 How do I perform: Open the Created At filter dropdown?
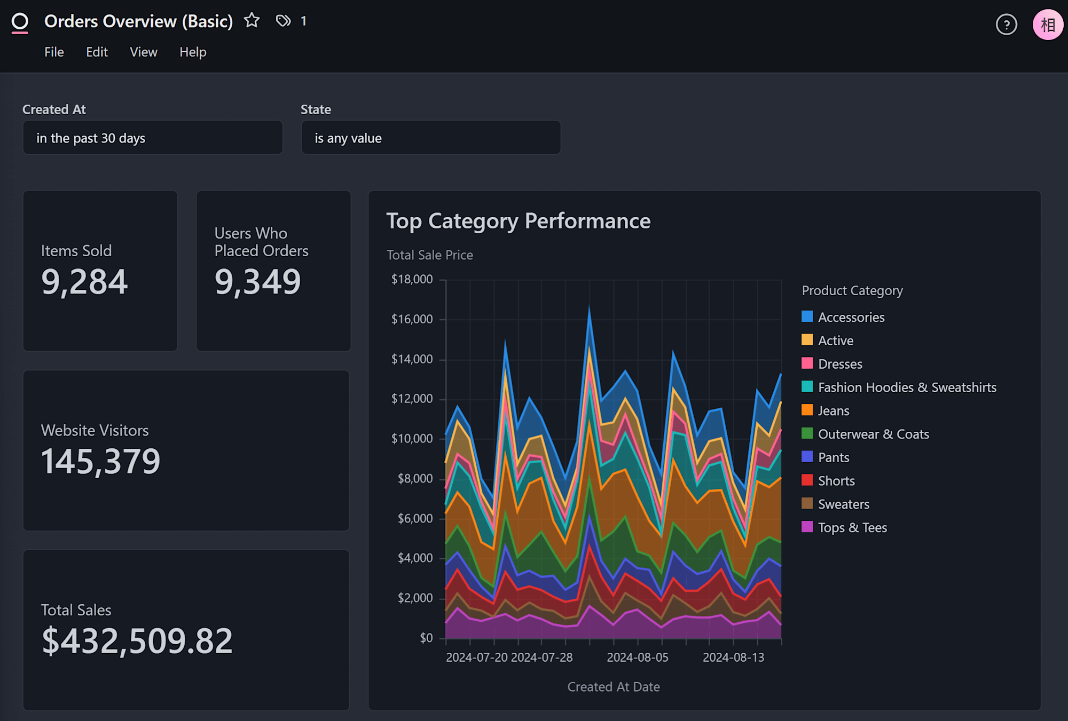[x=153, y=138]
